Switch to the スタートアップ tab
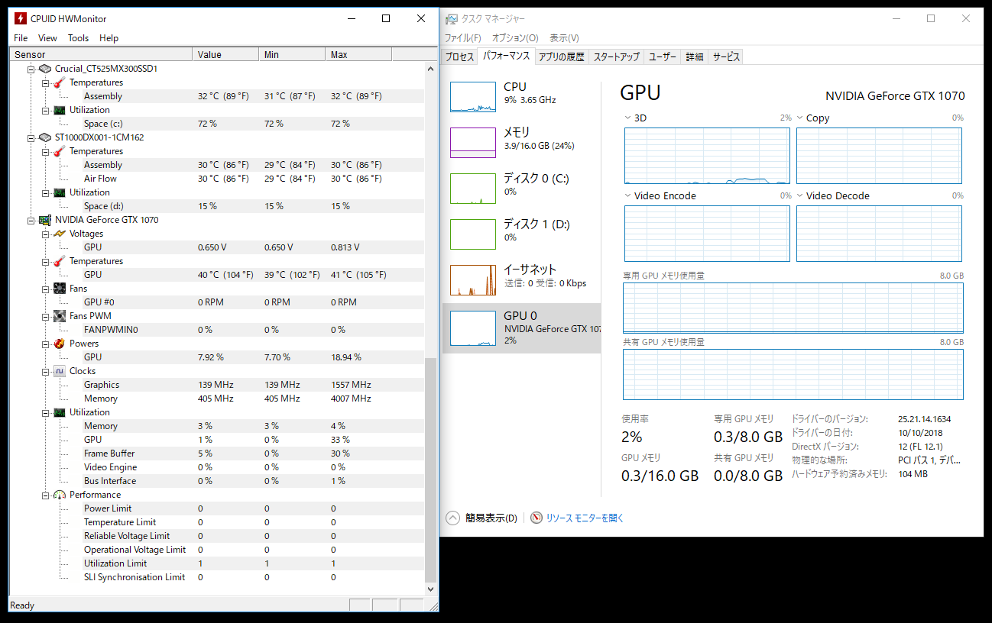Image resolution: width=992 pixels, height=623 pixels. pyautogui.click(x=616, y=57)
